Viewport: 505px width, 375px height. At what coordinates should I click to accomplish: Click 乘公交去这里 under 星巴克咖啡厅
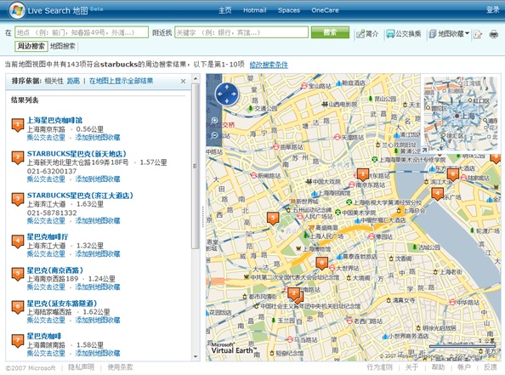tap(46, 254)
